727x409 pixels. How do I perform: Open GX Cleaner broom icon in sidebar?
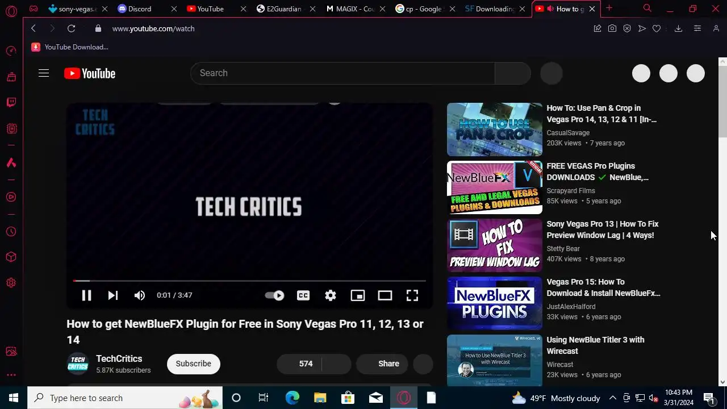tap(11, 77)
